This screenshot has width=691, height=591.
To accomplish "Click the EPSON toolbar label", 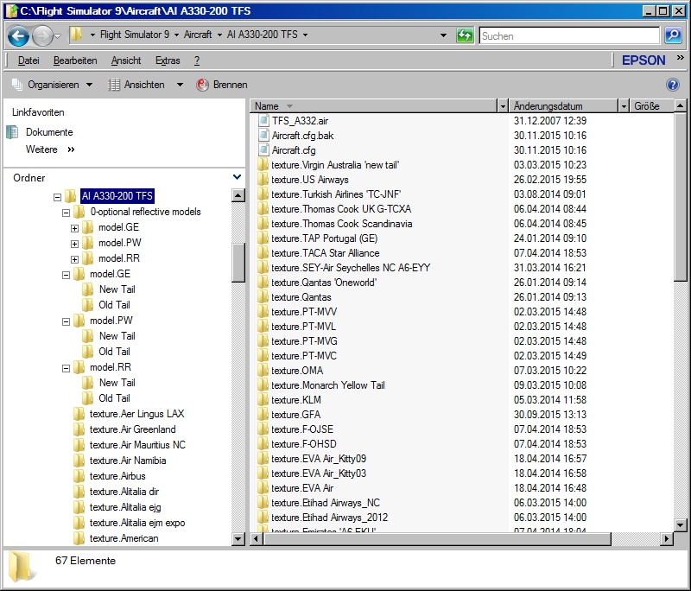I will coord(643,60).
